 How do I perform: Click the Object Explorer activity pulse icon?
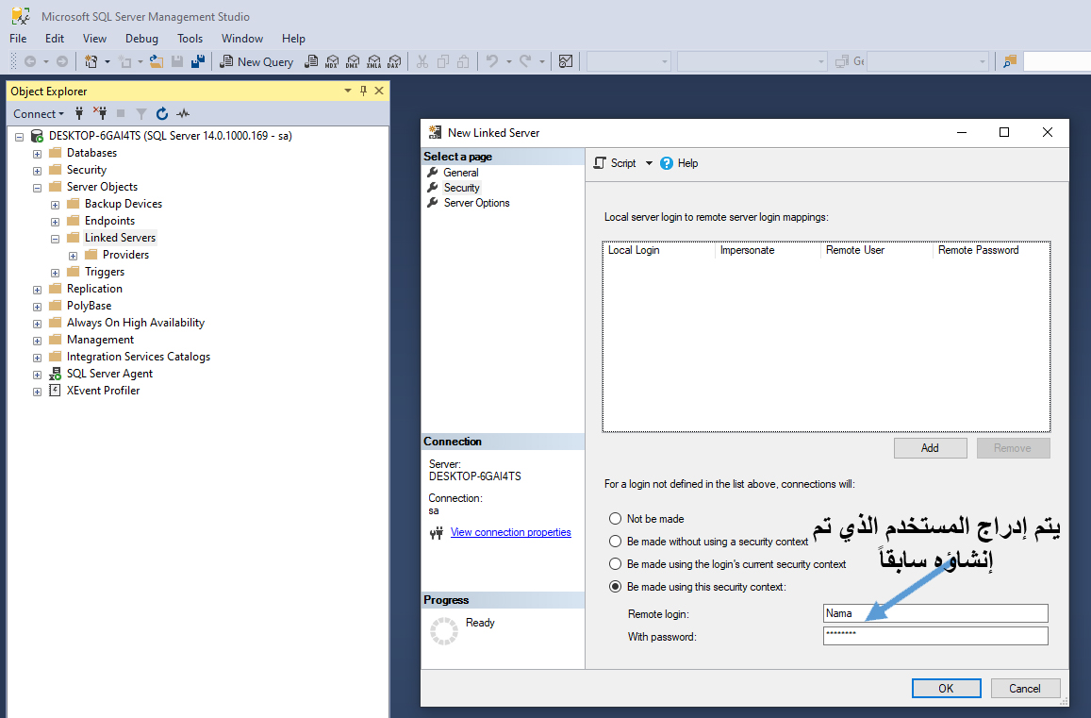183,113
